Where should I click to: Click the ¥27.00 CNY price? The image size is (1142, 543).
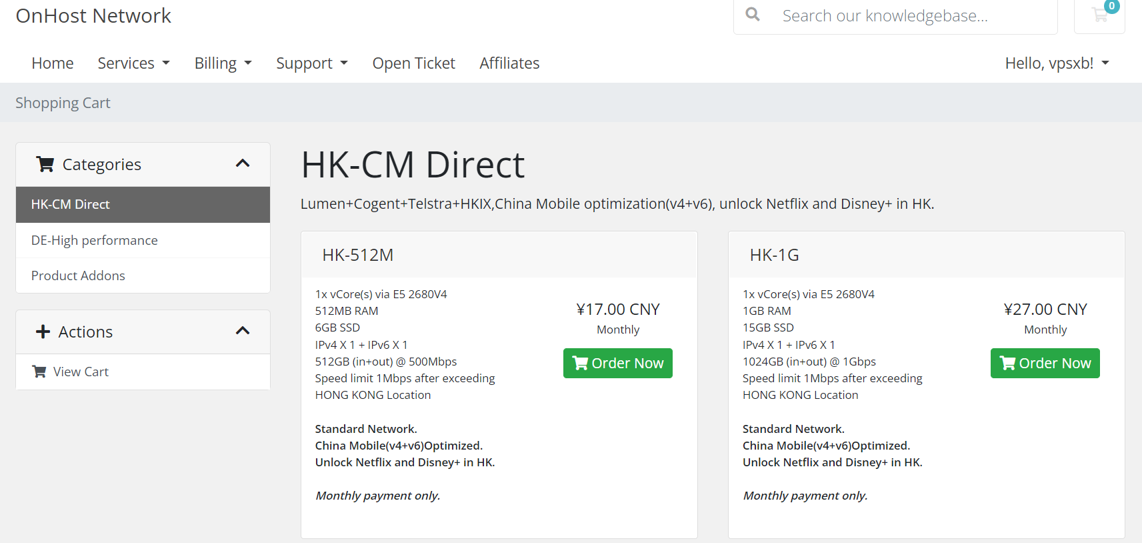pos(1045,310)
